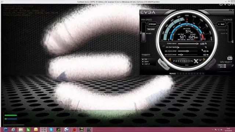Select profile slot 10
The image size is (235, 132).
(203, 73)
